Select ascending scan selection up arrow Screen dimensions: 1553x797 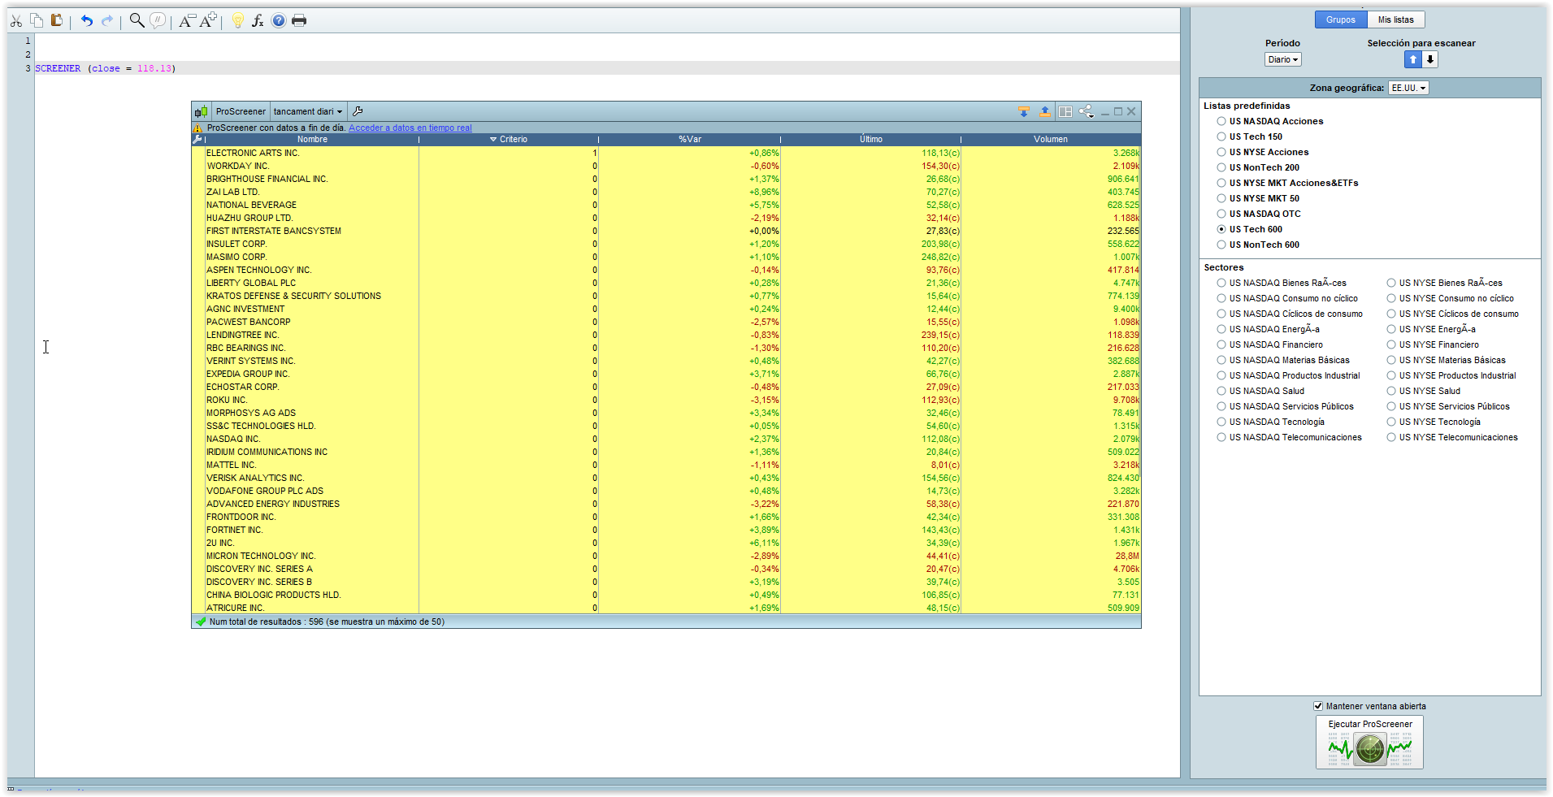pos(1413,59)
